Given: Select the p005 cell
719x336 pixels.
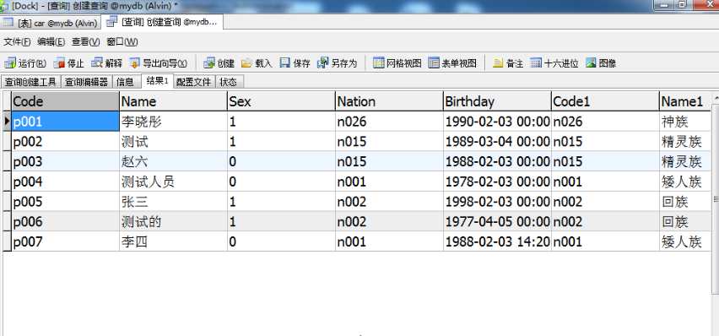Looking at the screenshot, I should point(65,202).
